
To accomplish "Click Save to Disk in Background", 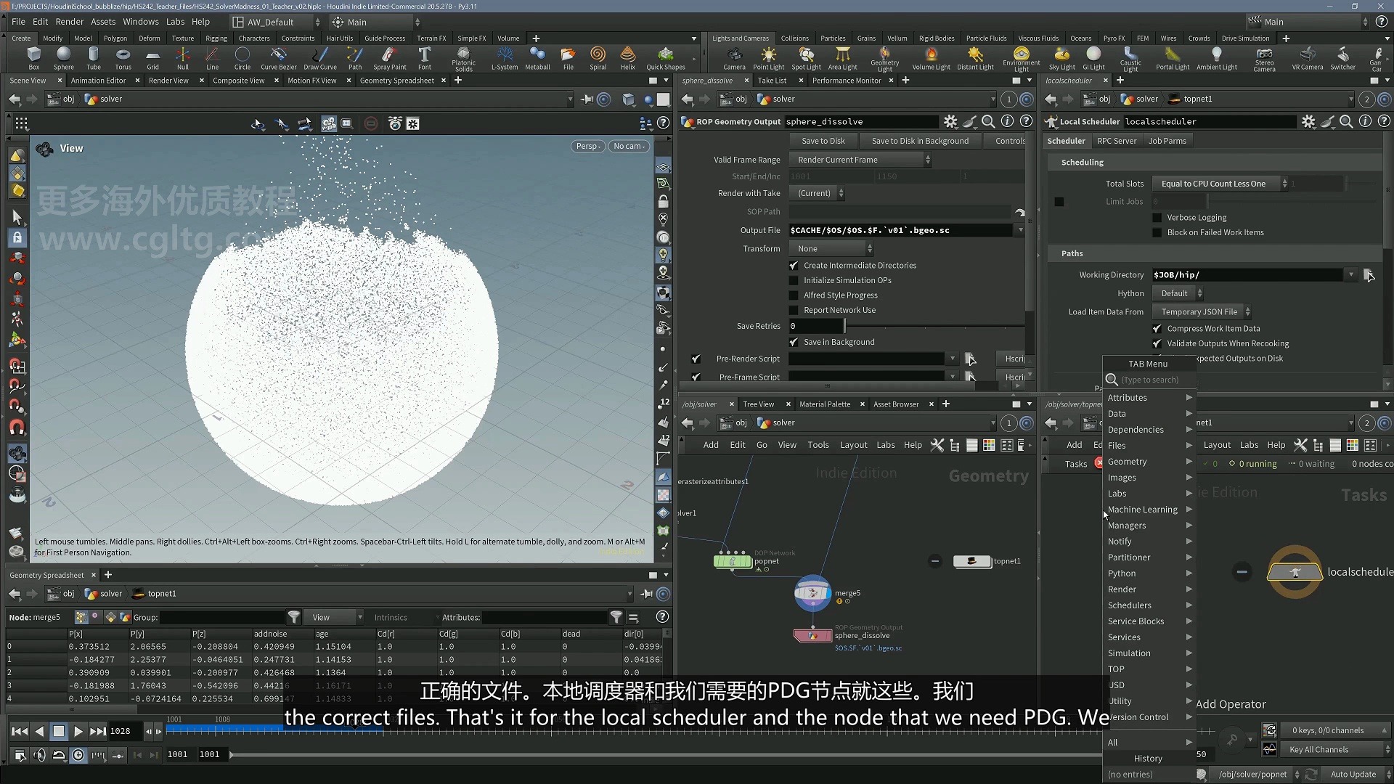I will pos(920,141).
